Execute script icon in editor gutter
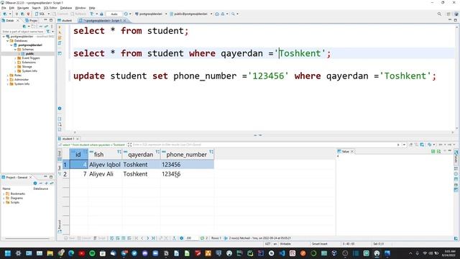This screenshot has height=259, width=460. 60,37
